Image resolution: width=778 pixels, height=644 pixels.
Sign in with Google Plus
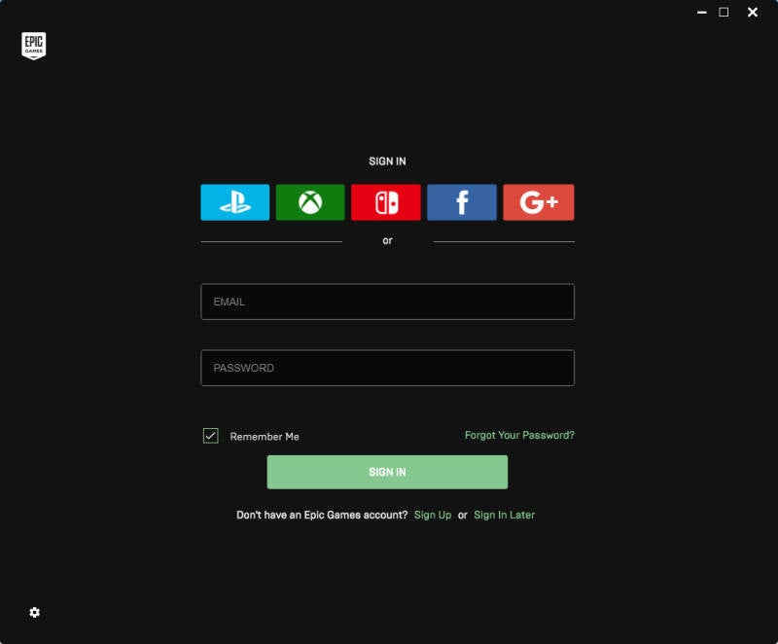pos(539,202)
